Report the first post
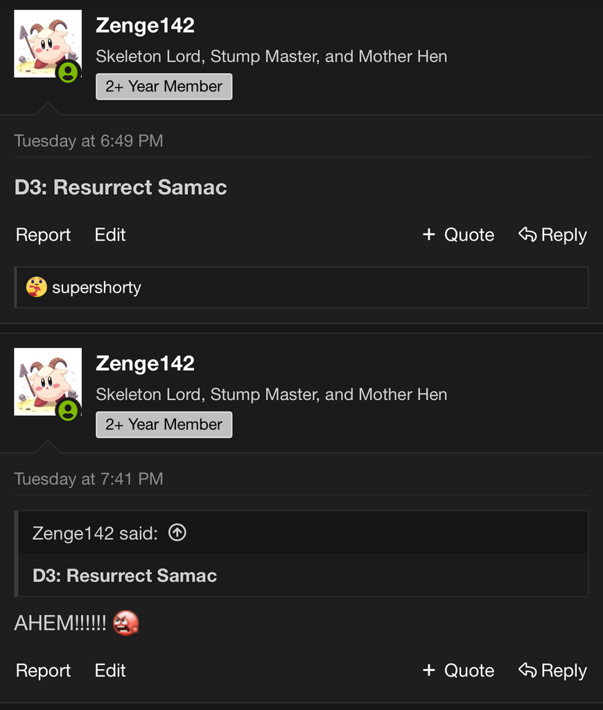 (43, 235)
